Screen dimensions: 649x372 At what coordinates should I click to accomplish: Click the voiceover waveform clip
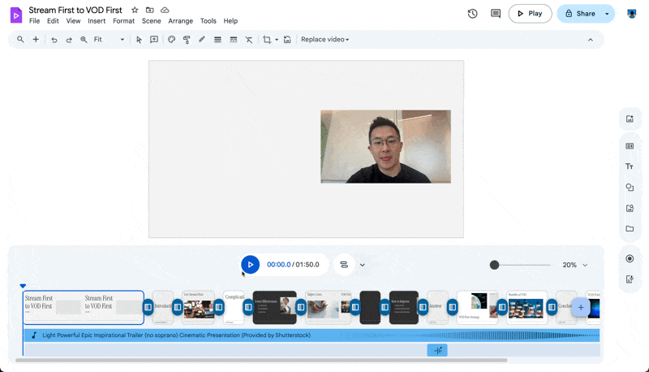(437, 350)
